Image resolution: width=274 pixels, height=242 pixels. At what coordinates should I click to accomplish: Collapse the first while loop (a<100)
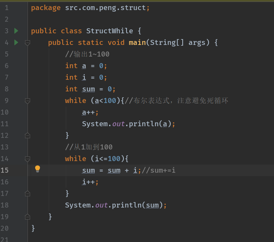(27, 101)
